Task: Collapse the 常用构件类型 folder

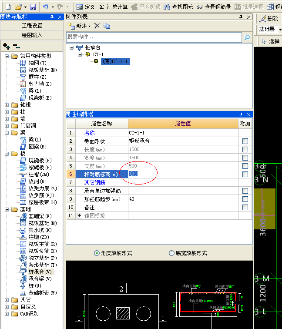Action: pos(7,56)
